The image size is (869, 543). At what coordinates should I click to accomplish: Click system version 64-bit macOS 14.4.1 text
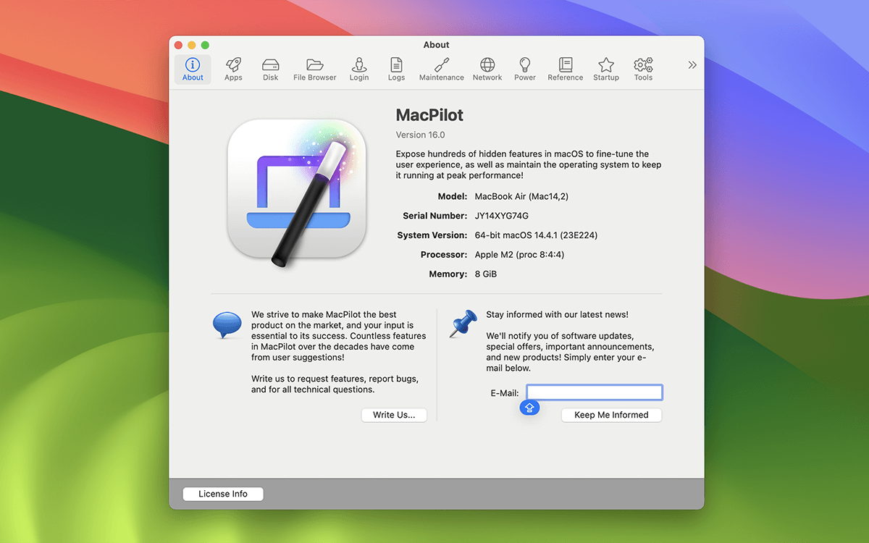[536, 235]
